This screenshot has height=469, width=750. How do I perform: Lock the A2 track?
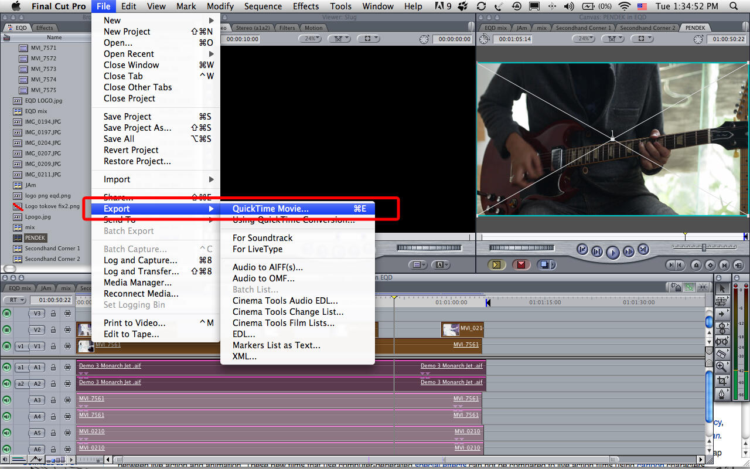click(53, 384)
